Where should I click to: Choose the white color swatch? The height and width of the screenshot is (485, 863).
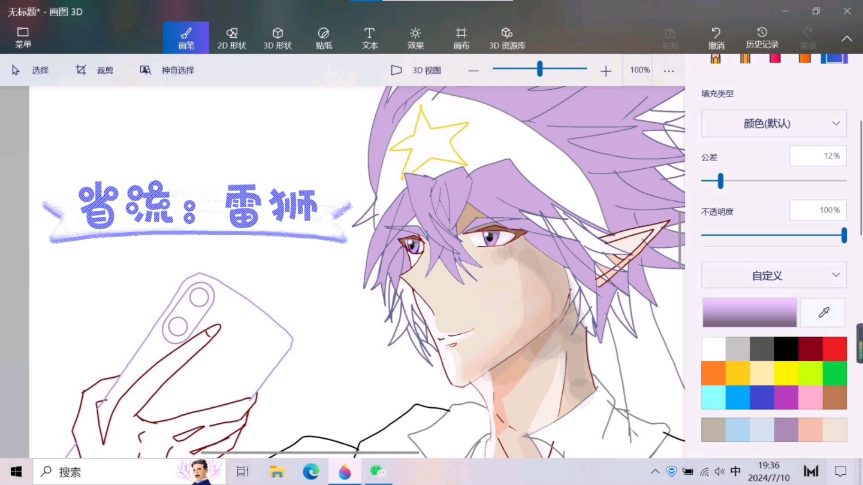pos(713,348)
